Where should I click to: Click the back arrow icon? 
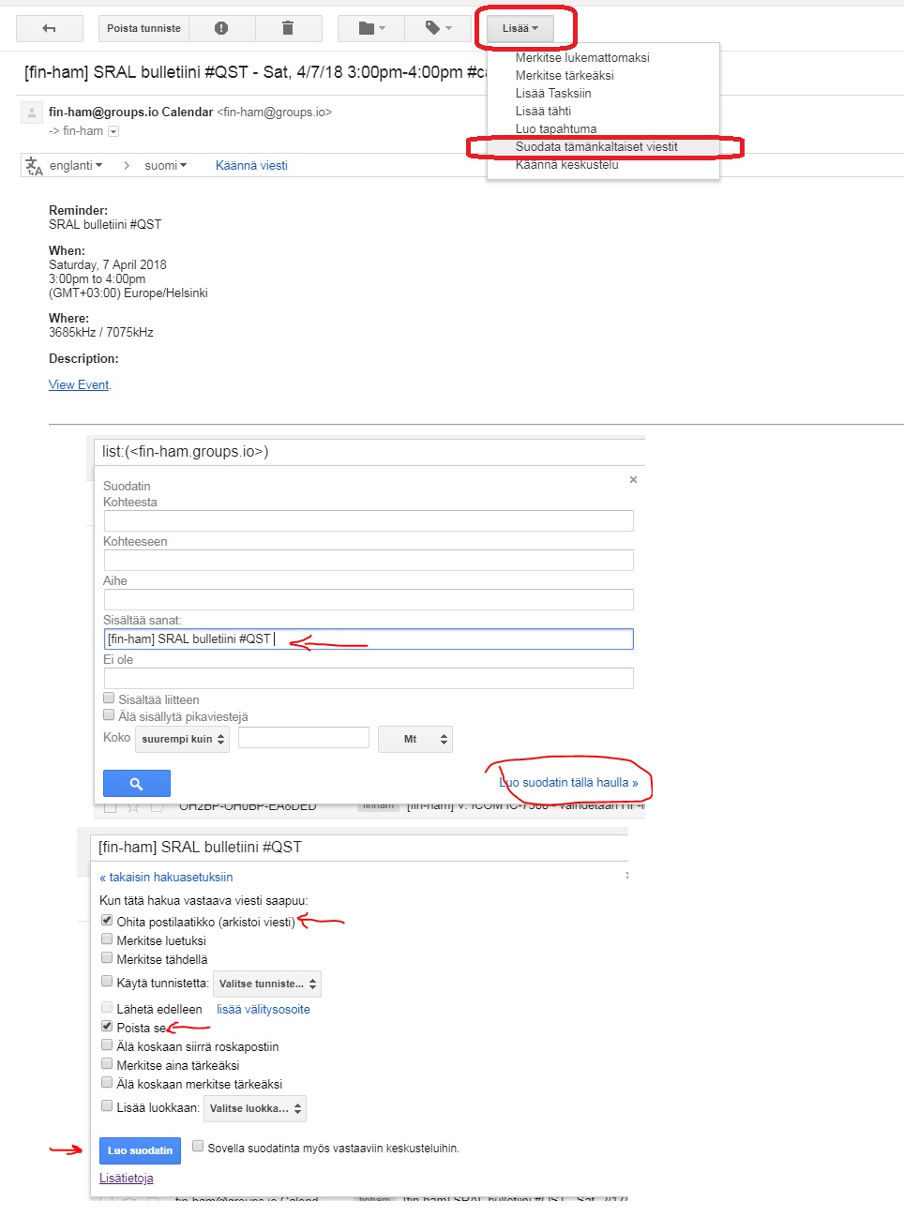point(49,28)
